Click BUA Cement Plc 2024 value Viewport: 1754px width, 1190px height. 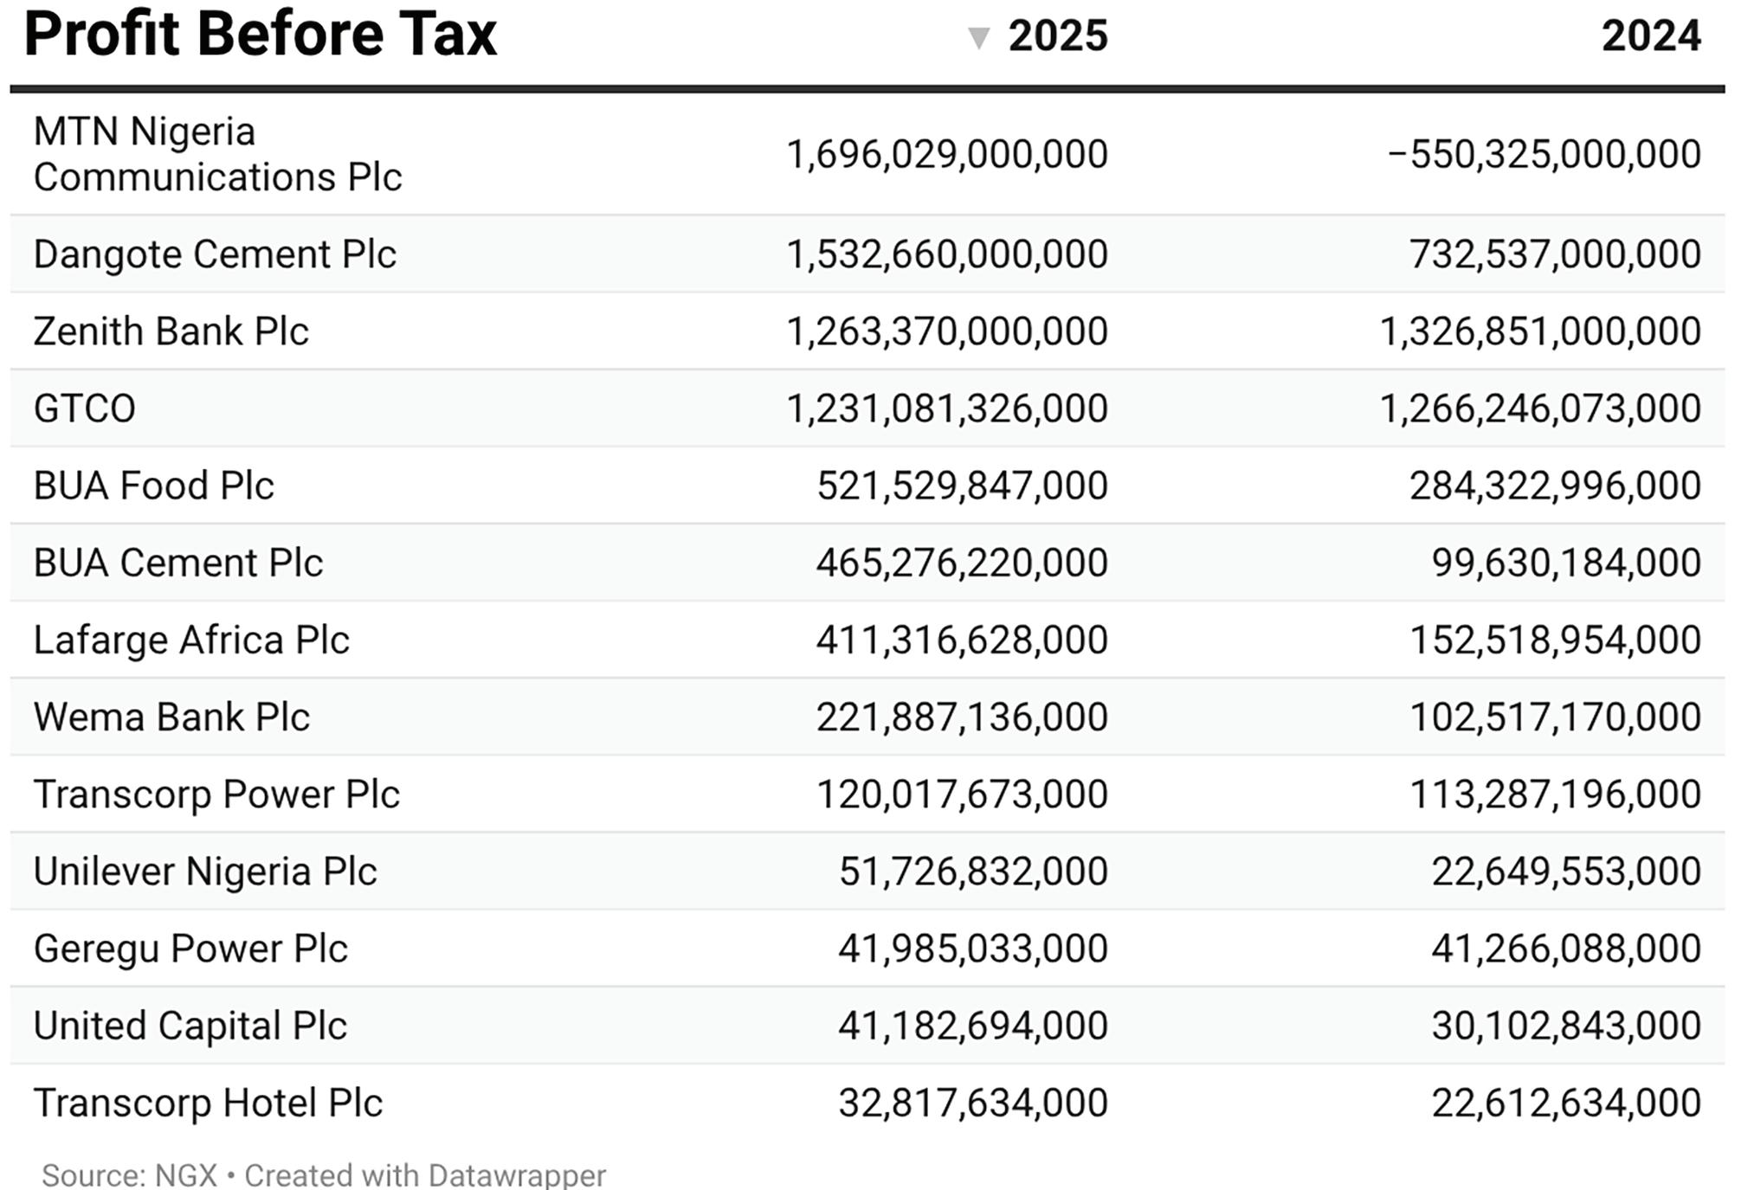tap(1566, 563)
